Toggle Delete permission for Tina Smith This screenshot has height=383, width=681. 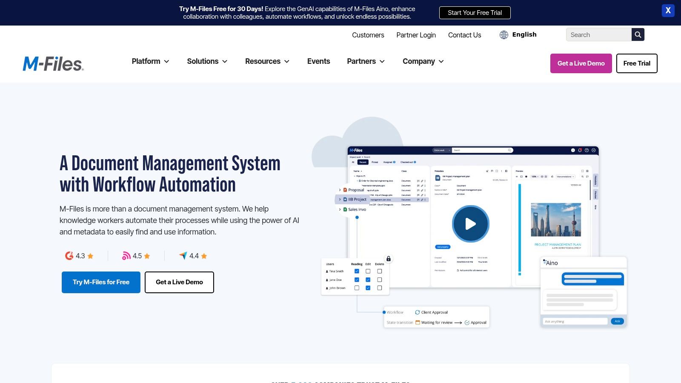[x=380, y=271]
